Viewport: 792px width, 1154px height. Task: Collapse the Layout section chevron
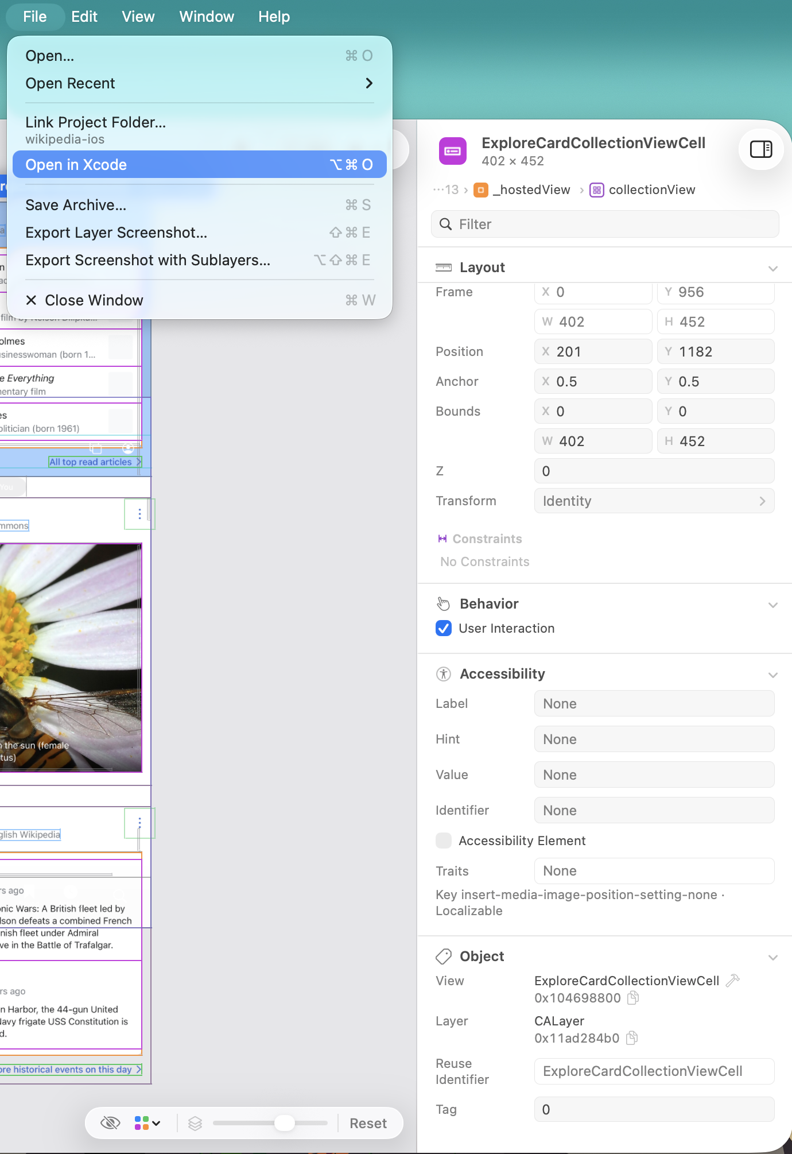tap(773, 268)
